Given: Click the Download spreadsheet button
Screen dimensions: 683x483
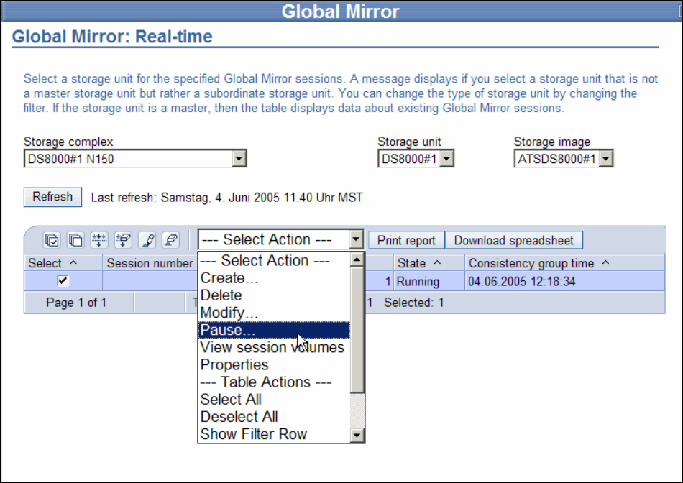Looking at the screenshot, I should tap(514, 241).
